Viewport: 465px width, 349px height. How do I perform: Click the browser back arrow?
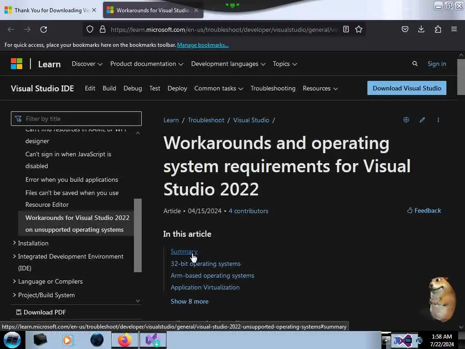click(11, 30)
